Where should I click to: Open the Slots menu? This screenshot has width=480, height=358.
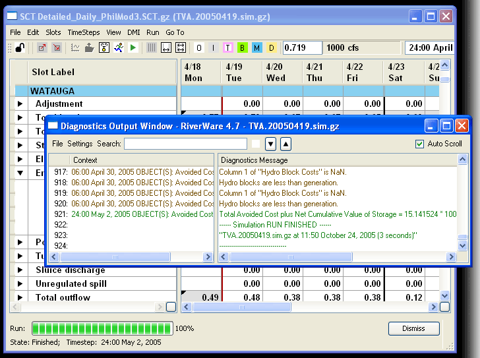[53, 32]
